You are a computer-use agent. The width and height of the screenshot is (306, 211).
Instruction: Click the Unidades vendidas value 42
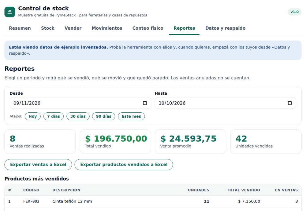[241, 139]
